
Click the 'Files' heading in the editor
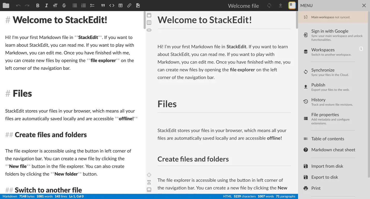tap(22, 93)
